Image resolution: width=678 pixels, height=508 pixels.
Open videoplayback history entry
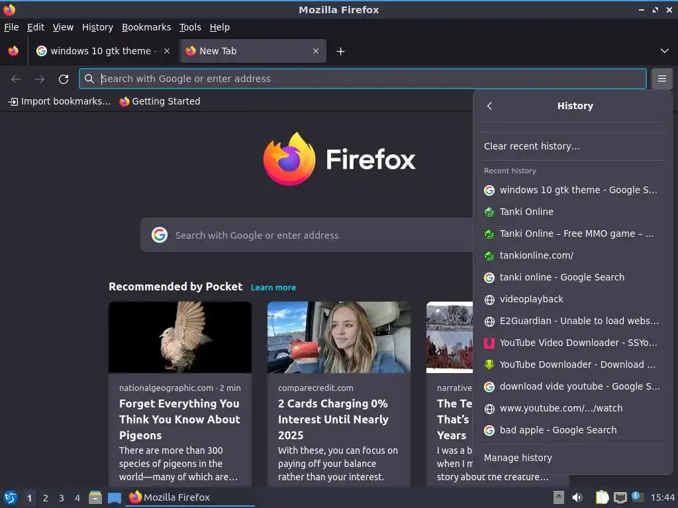[573, 299]
